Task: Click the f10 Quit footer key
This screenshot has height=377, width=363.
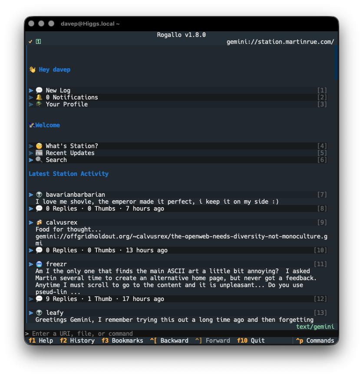Action: tap(251, 341)
